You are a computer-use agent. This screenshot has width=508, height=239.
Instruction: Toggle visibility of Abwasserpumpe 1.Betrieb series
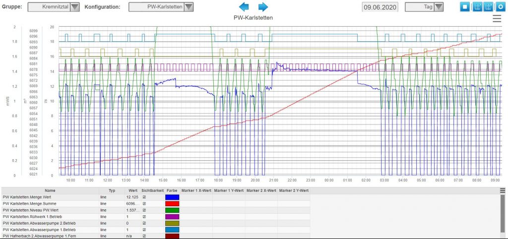coord(144,230)
